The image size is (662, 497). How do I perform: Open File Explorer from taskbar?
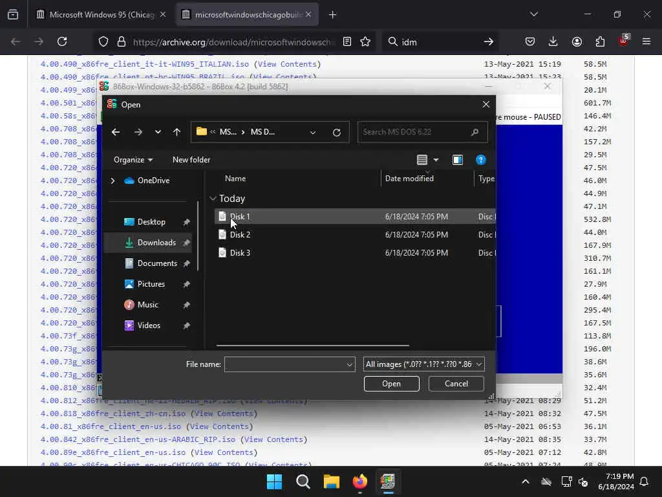332,481
